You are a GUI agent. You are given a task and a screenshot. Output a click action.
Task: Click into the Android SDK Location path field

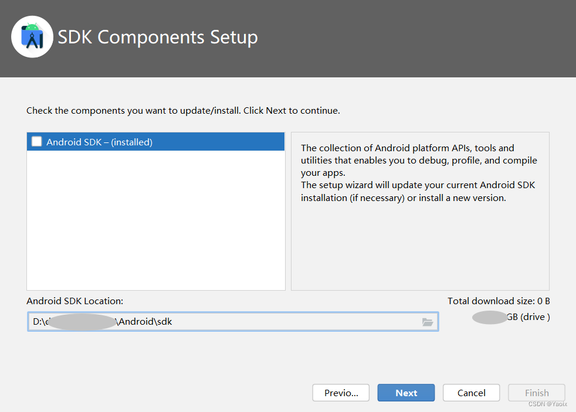[233, 322]
